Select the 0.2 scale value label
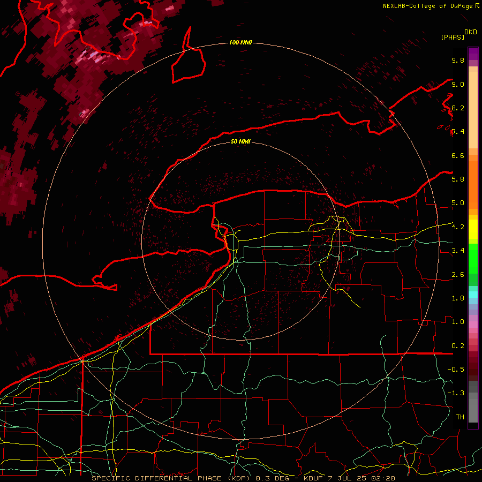482x482 pixels. [x=458, y=345]
